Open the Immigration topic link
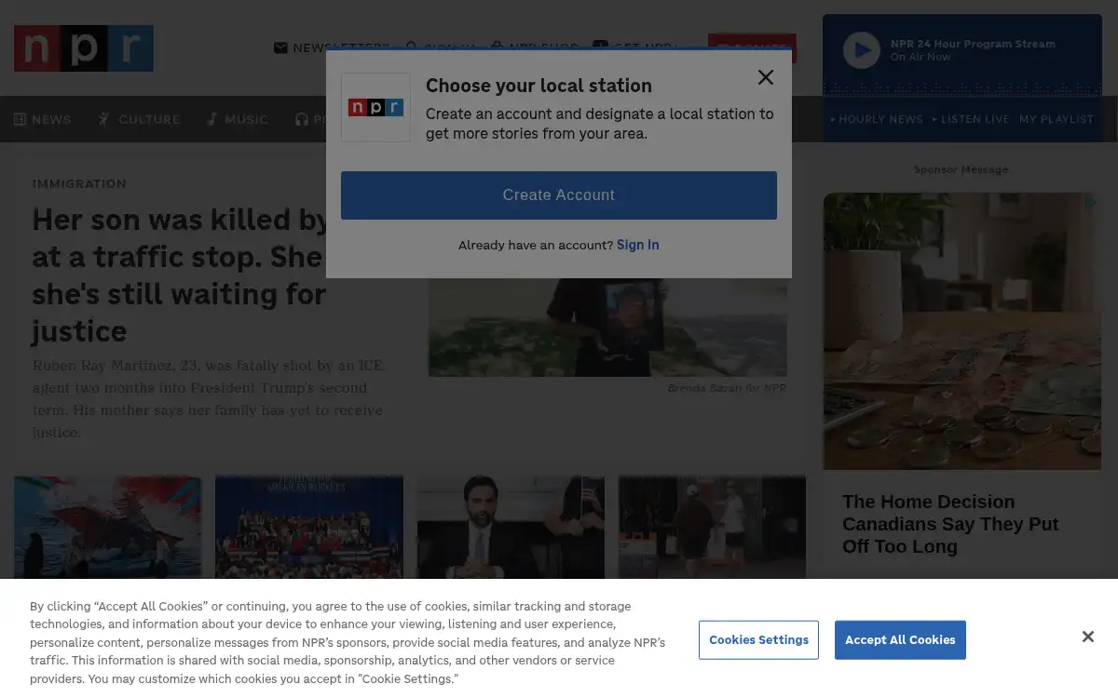 79,183
